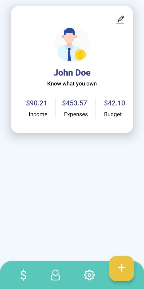144x289 pixels.
Task: Tap the yellow plus add button
Action: tap(122, 268)
